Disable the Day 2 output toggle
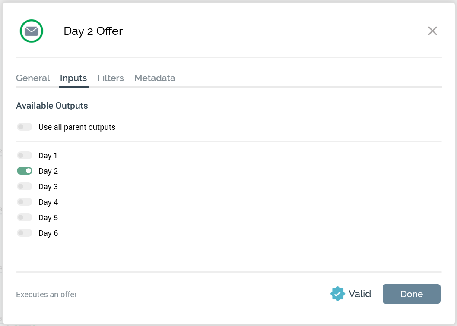 [x=25, y=171]
